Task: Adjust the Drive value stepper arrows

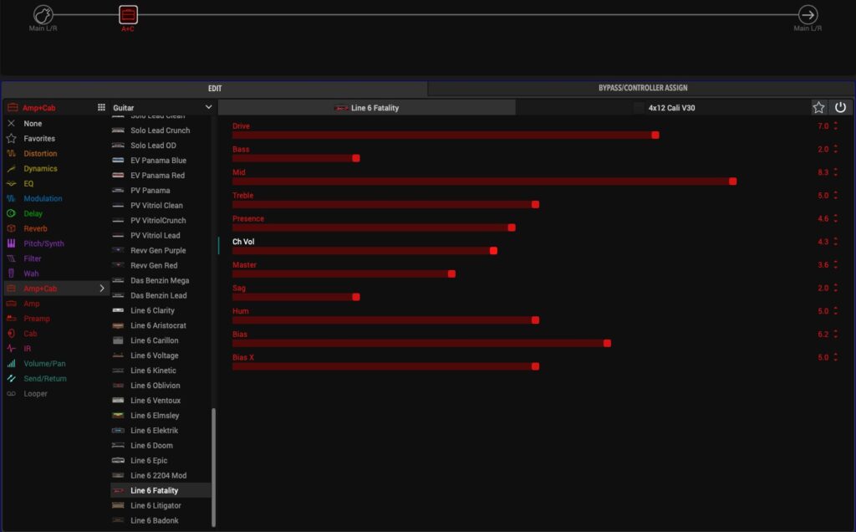Action: tap(835, 126)
